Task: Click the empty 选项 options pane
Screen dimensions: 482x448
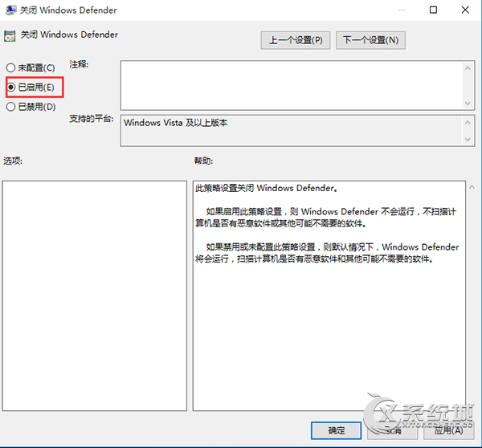Action: (94, 295)
